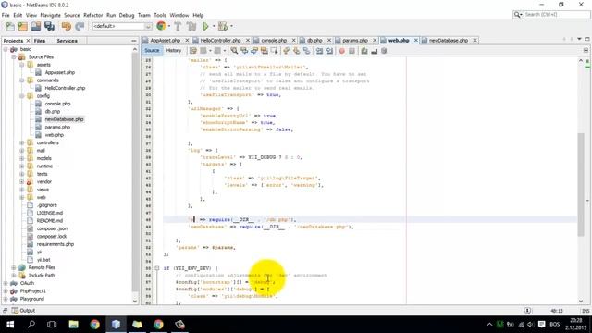Open the Debug Project dropdown arrow
The height and width of the screenshot is (333, 592).
tap(231, 26)
